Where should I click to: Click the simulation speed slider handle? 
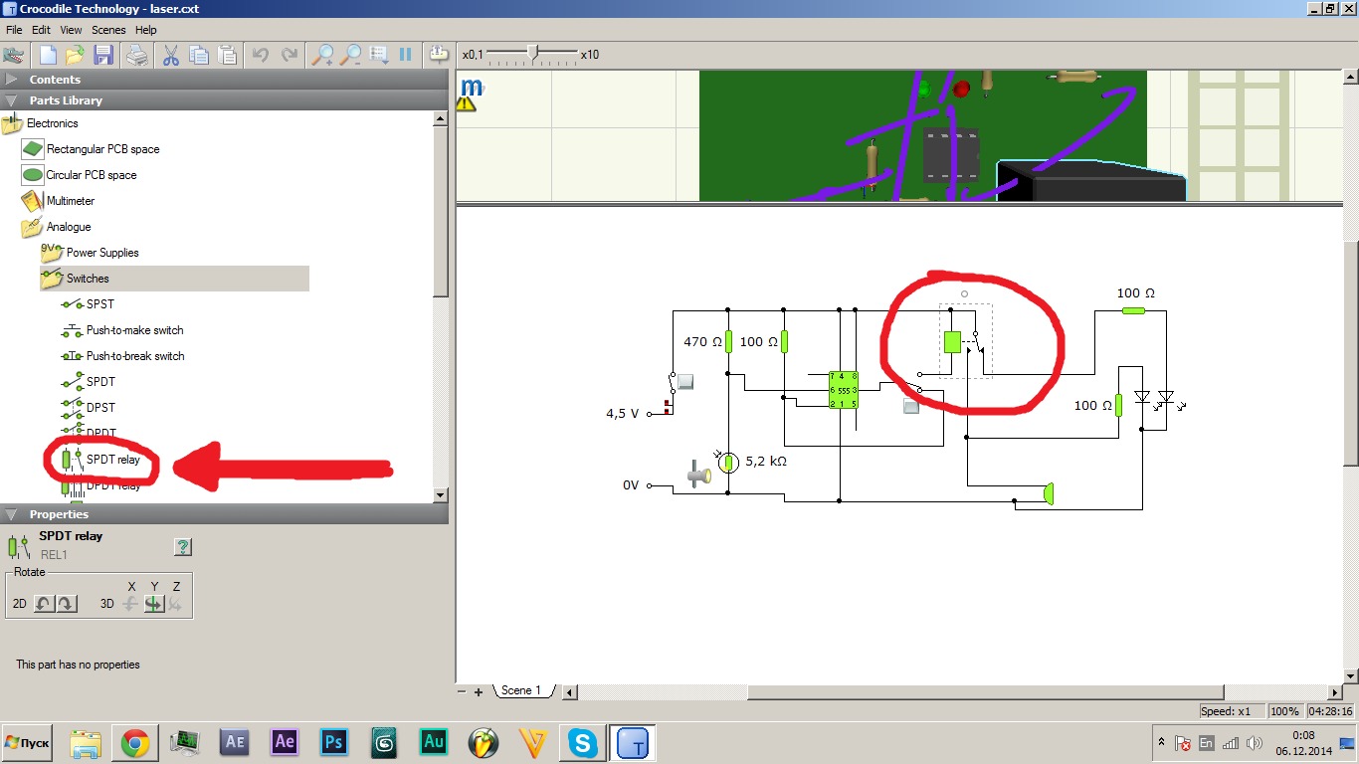point(533,54)
